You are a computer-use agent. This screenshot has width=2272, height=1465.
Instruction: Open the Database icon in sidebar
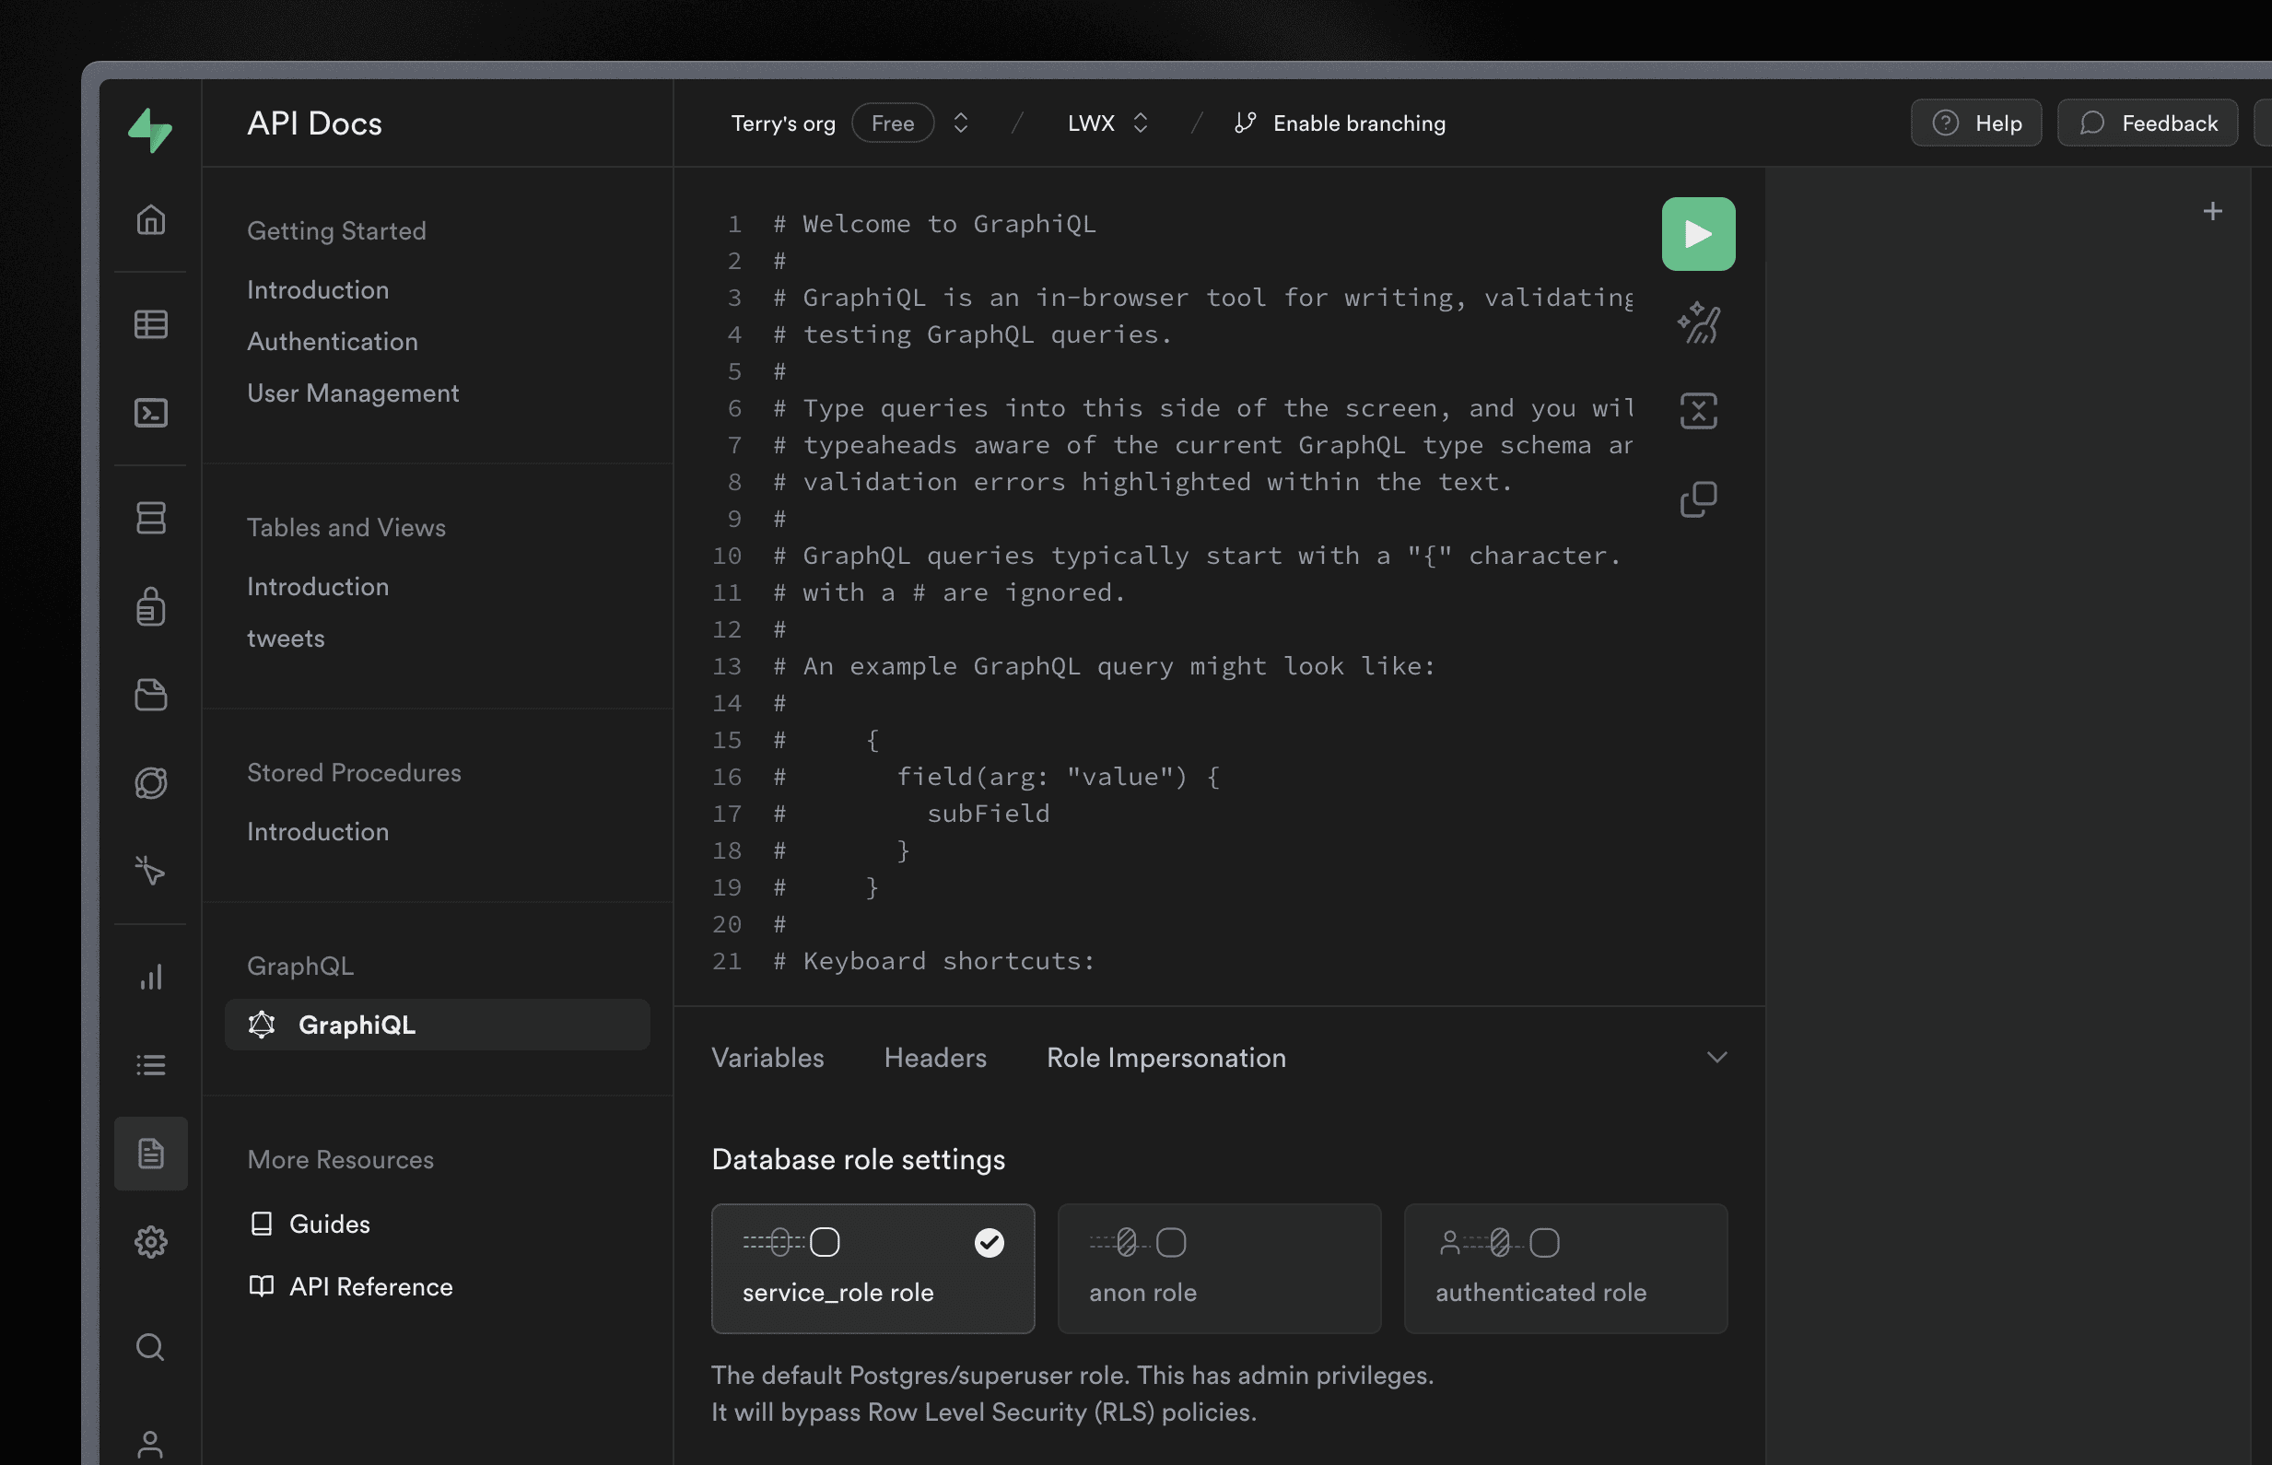pyautogui.click(x=150, y=518)
